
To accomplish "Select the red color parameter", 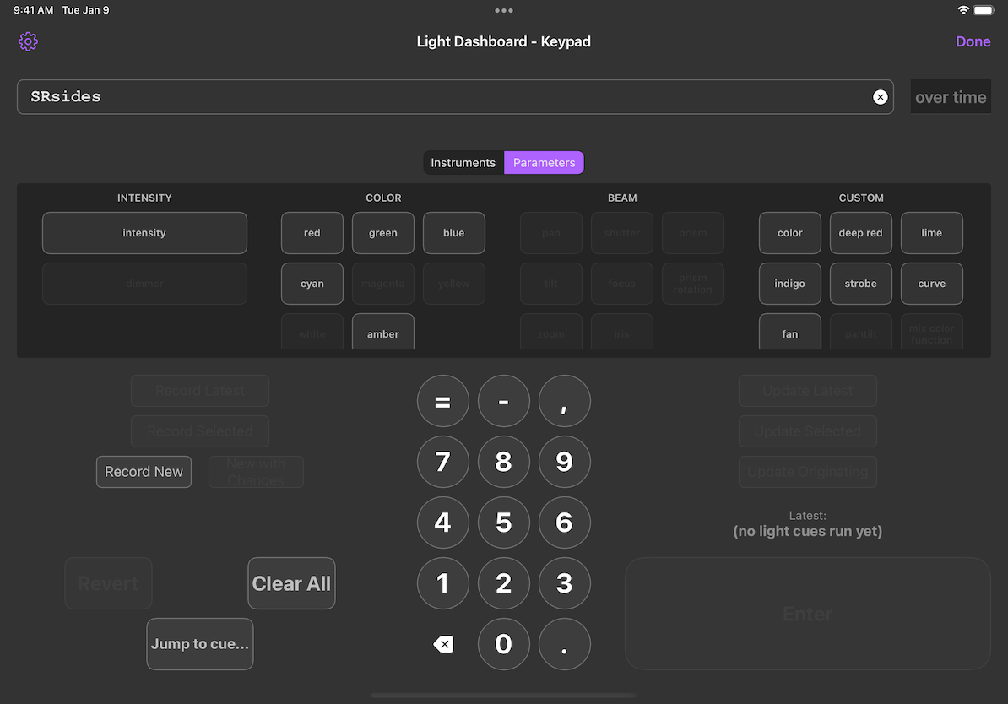I will pyautogui.click(x=312, y=232).
